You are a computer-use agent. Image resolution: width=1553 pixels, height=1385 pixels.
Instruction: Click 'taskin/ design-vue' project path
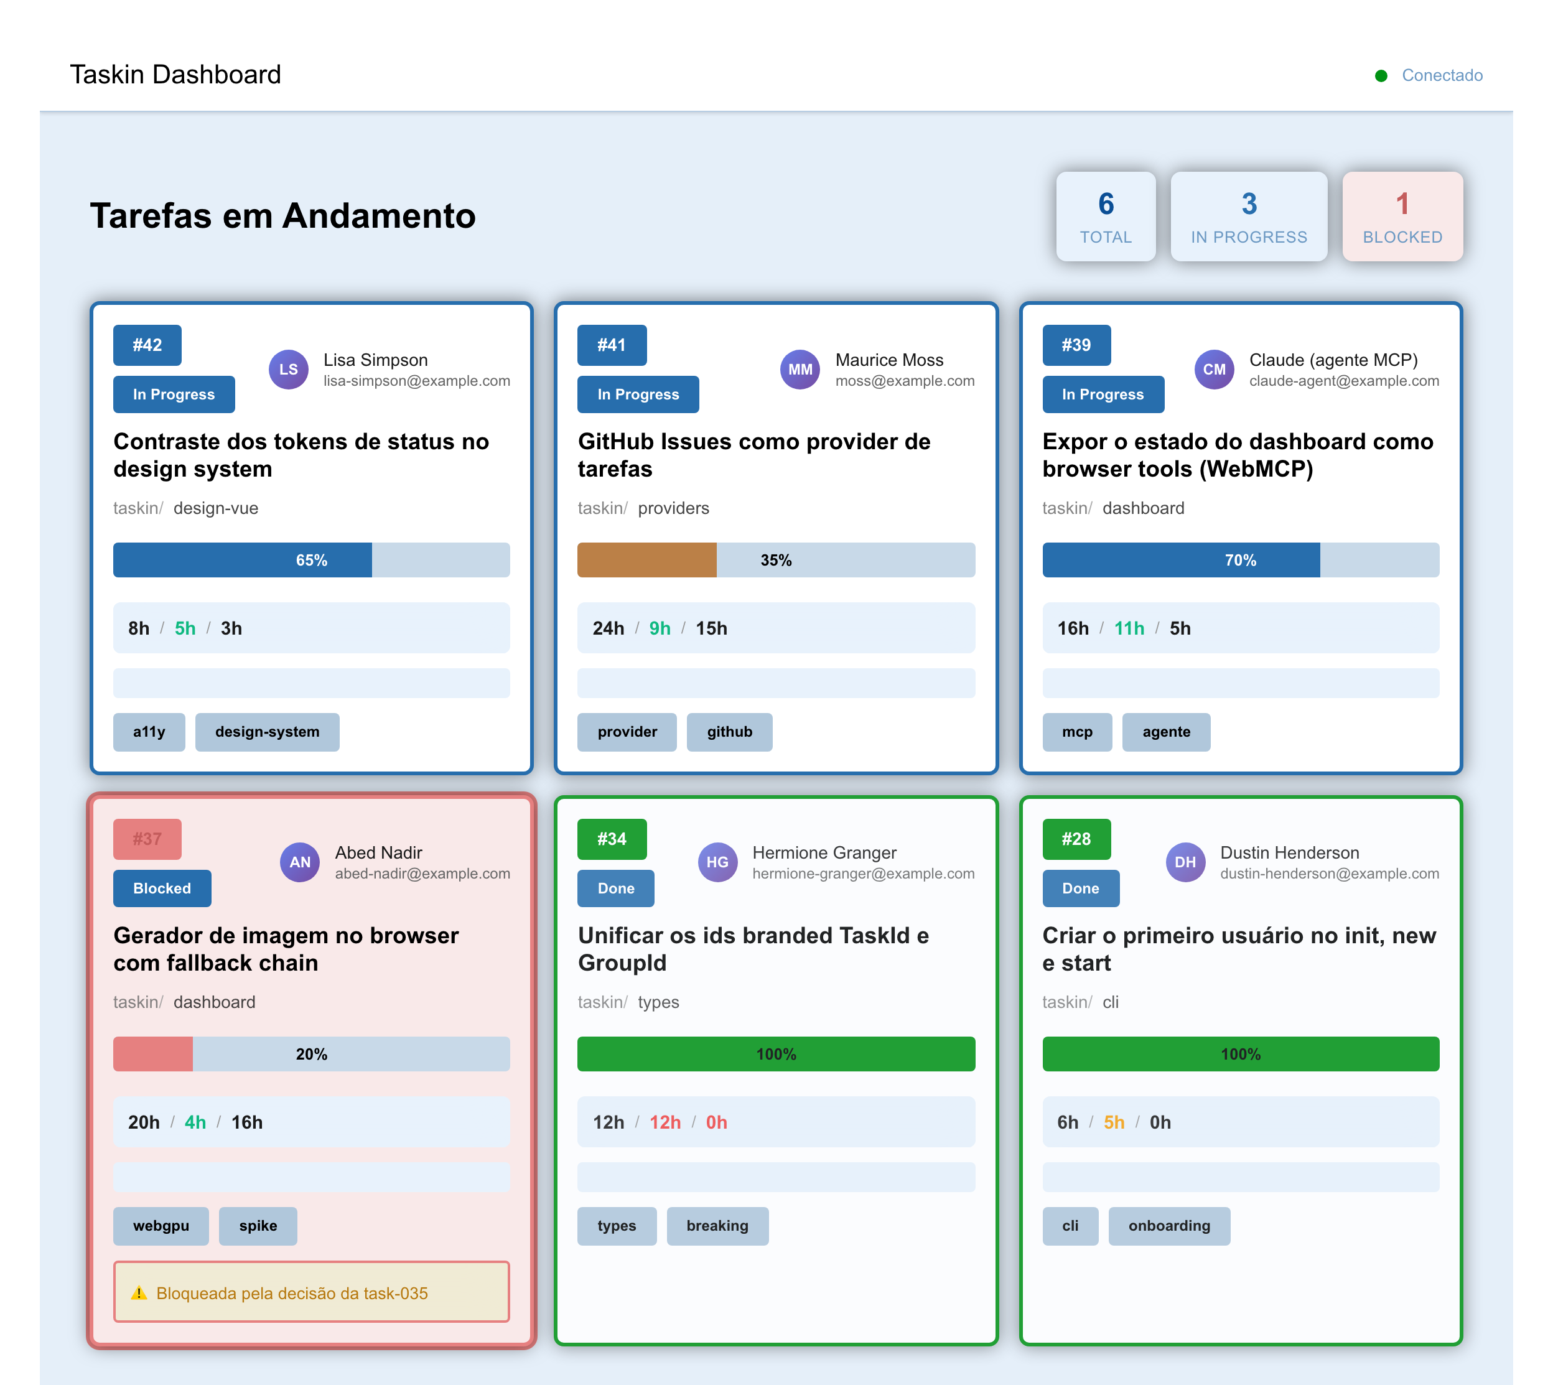pyautogui.click(x=185, y=508)
